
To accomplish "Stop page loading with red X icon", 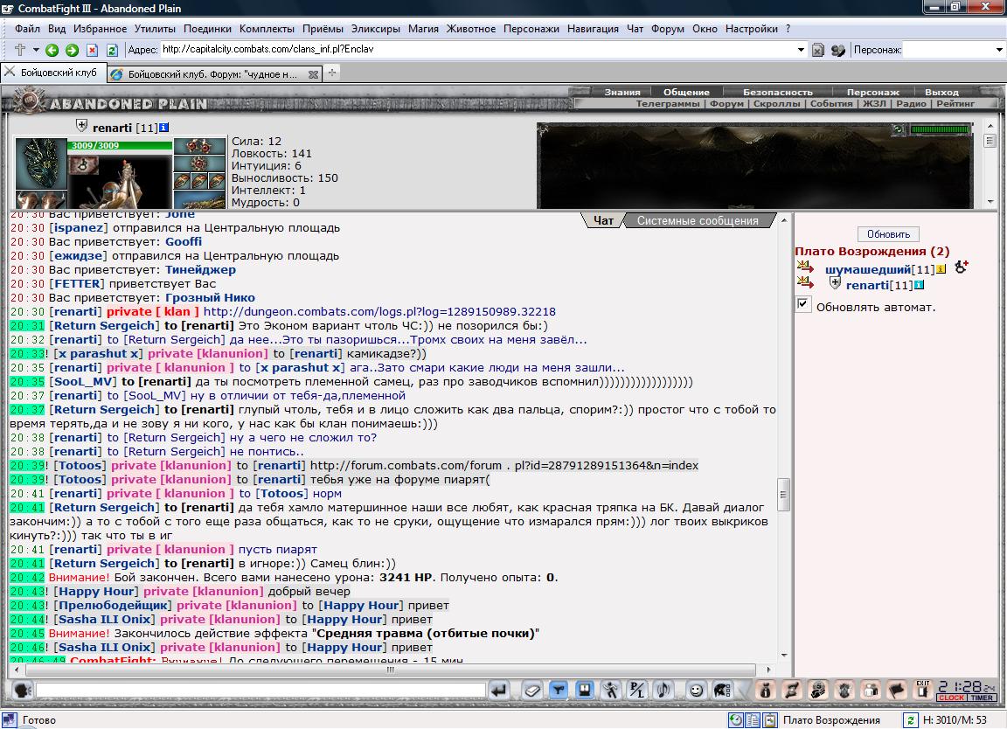I will [x=92, y=50].
